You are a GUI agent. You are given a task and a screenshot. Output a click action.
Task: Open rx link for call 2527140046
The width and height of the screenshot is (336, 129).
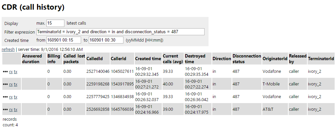[x=11, y=72]
